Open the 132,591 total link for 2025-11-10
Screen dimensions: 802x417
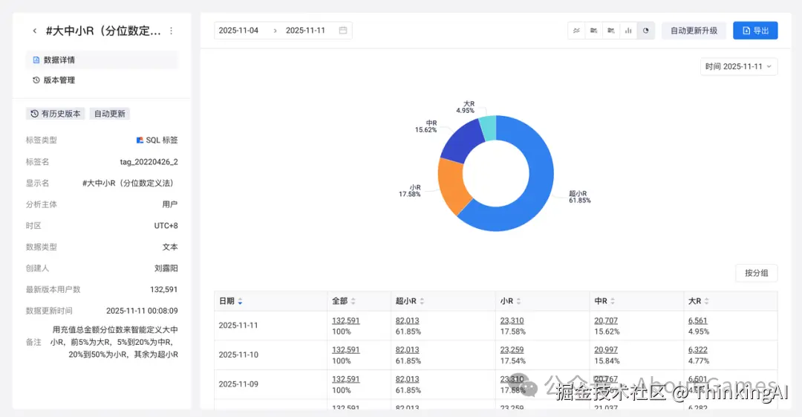346,350
